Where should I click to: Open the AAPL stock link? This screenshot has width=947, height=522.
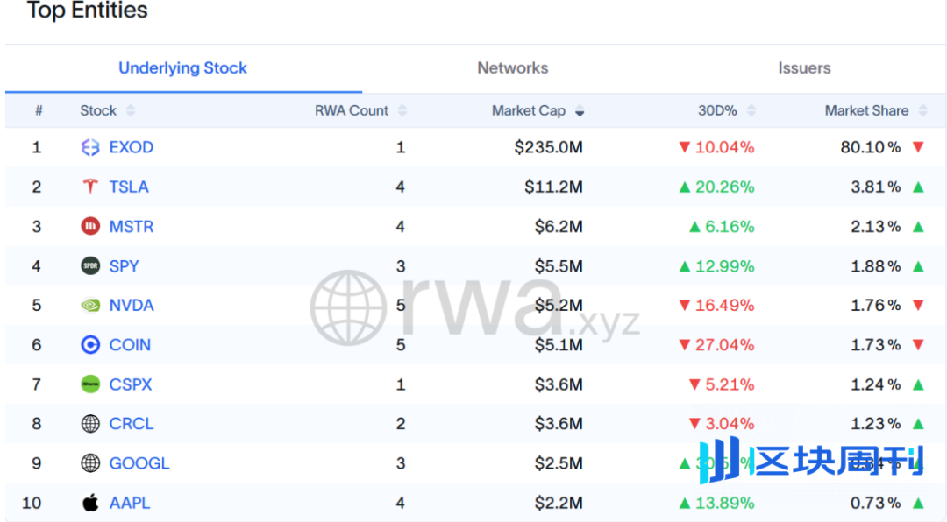click(x=129, y=503)
